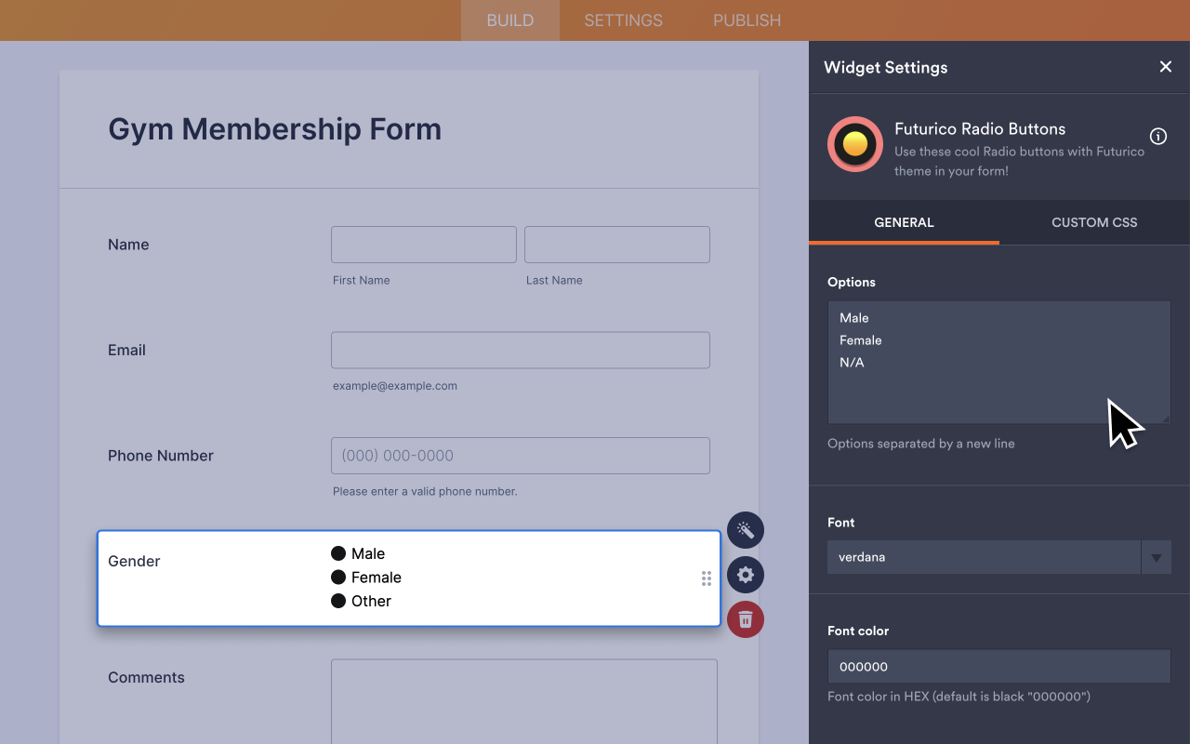Click the Futurico Radio Buttons widget icon

(854, 144)
